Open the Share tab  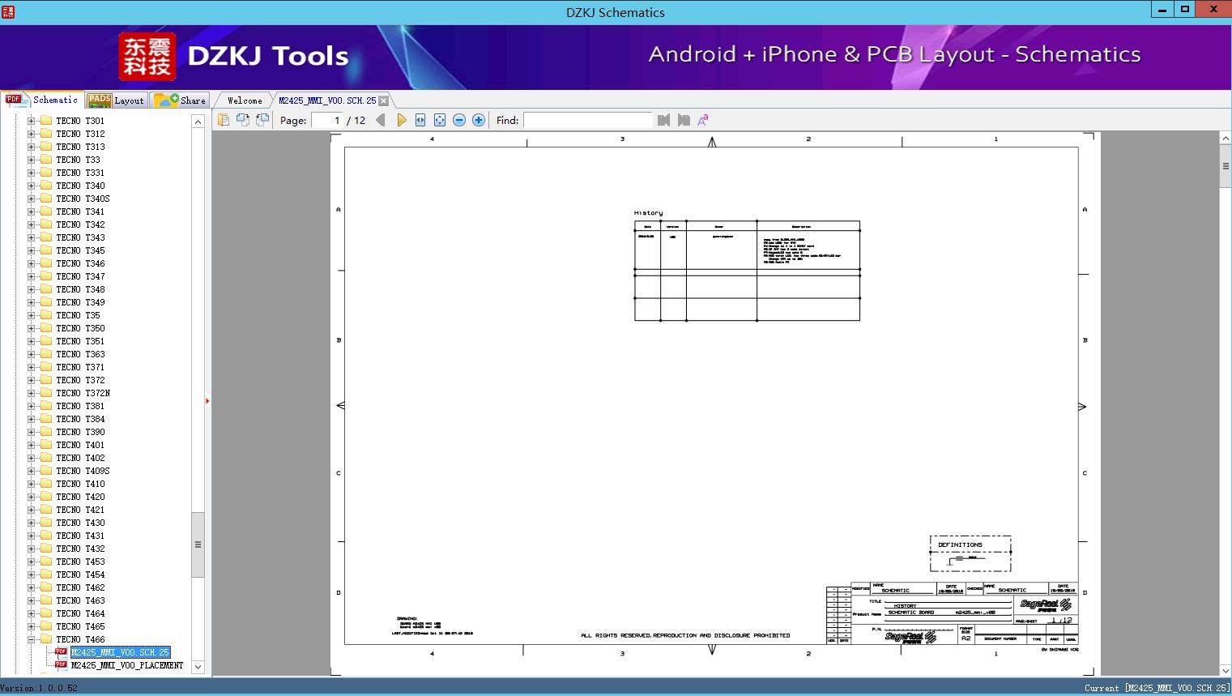180,100
